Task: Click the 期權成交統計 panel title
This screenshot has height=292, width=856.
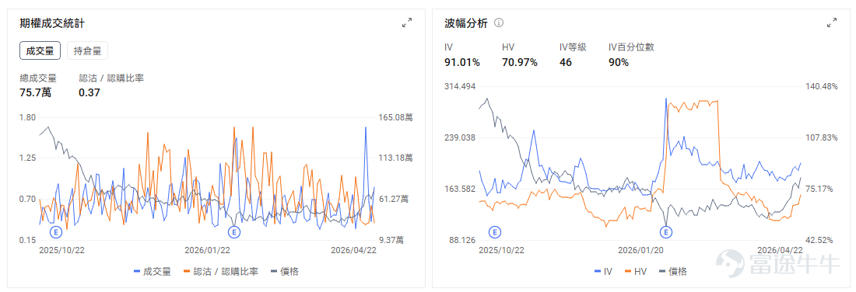Action: tap(51, 23)
